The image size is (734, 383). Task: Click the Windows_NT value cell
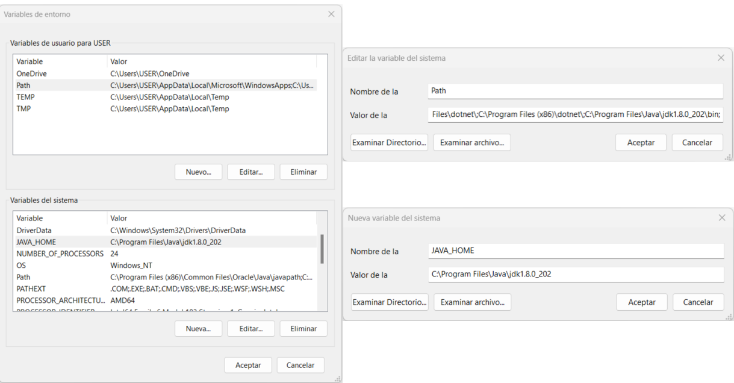130,265
